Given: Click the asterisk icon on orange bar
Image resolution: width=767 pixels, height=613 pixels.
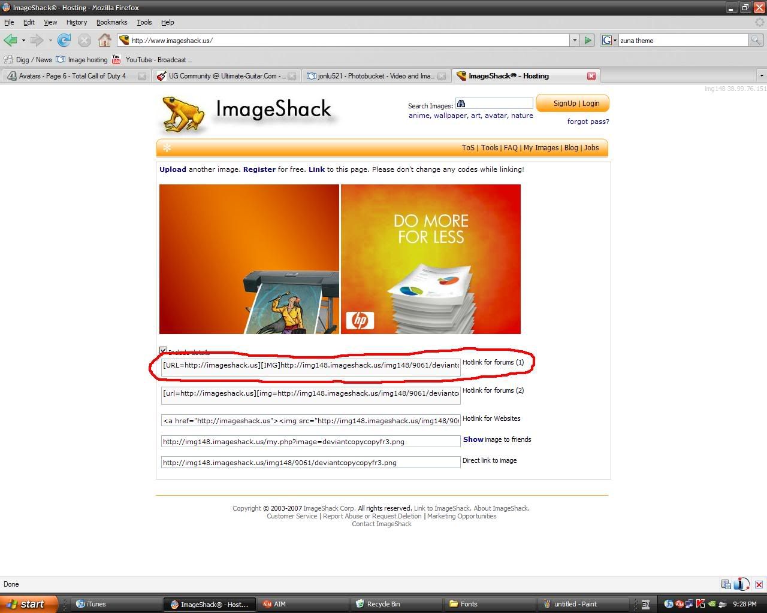Looking at the screenshot, I should 167,148.
